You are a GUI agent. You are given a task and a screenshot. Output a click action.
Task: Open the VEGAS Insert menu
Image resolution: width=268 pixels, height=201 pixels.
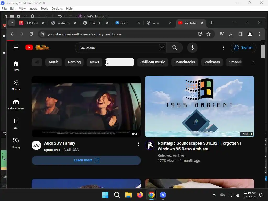[33, 9]
